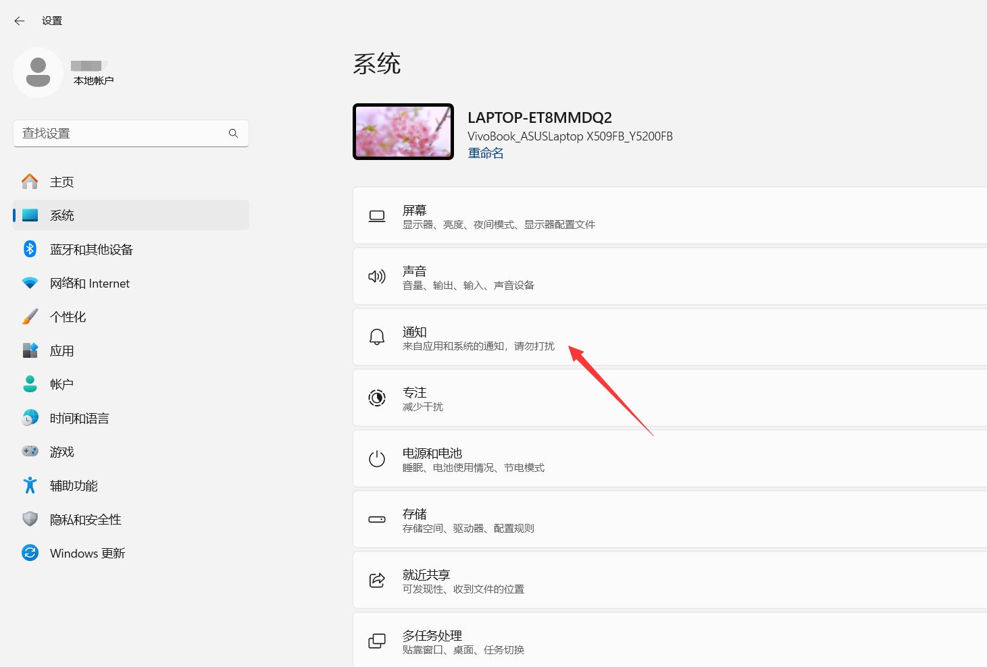Screen dimensions: 987x667
Task: Open 声音 settings row
Action: tap(669, 276)
